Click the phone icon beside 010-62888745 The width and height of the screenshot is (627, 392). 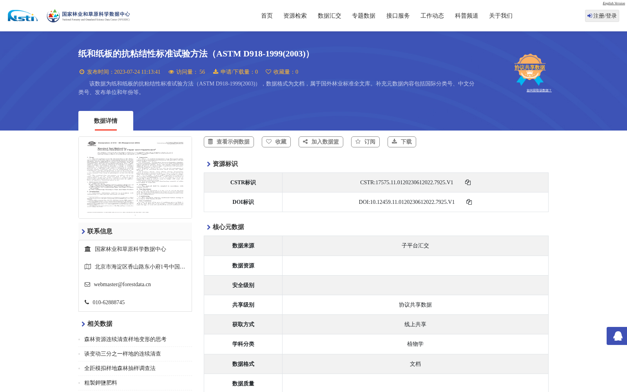pyautogui.click(x=87, y=302)
